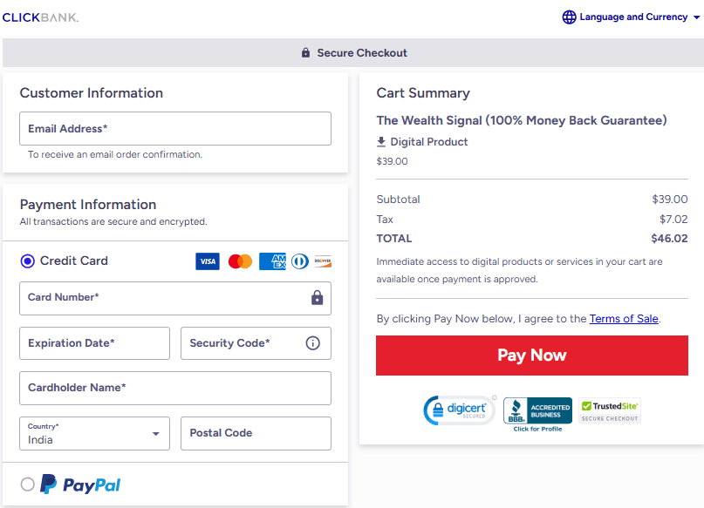Click the Mastercard icon
The image size is (704, 508).
pos(240,261)
